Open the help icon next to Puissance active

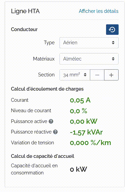pyautogui.click(x=51, y=121)
